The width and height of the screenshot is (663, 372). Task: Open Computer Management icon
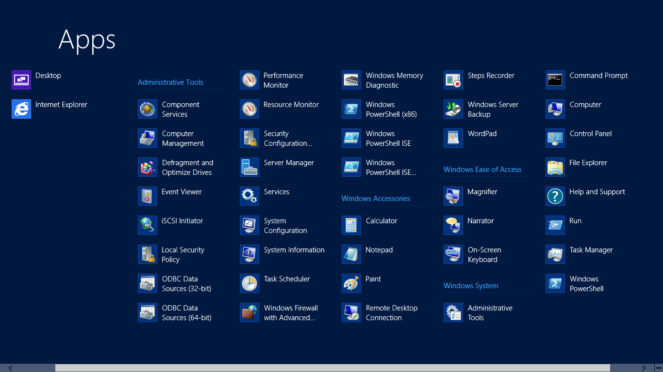coord(148,138)
